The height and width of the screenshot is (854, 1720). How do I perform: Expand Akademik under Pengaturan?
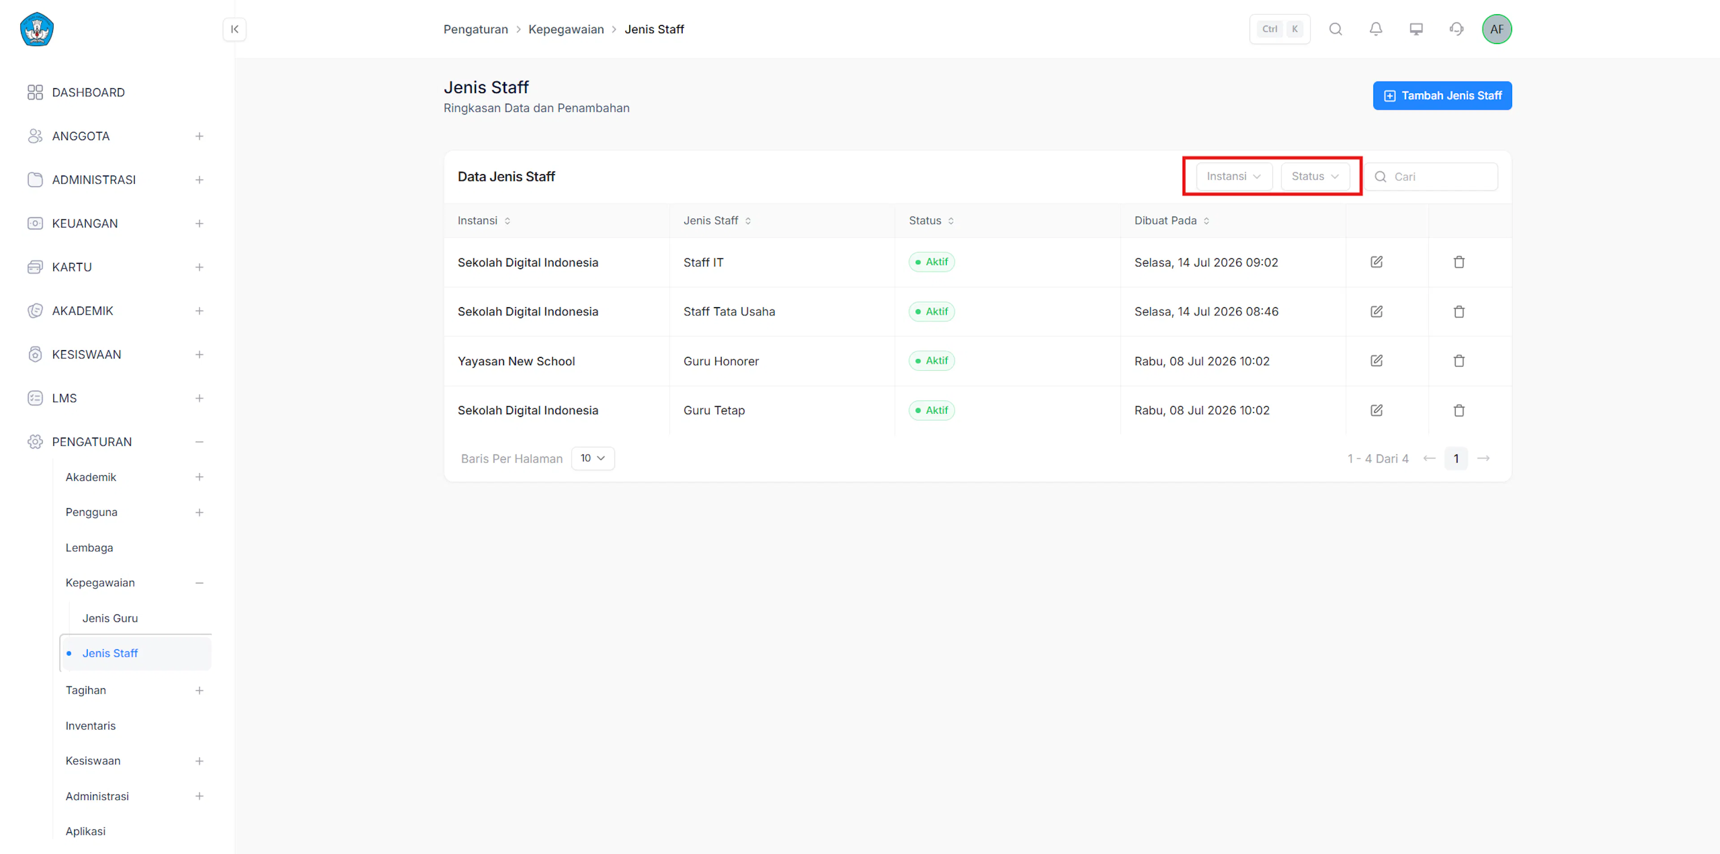coord(199,477)
